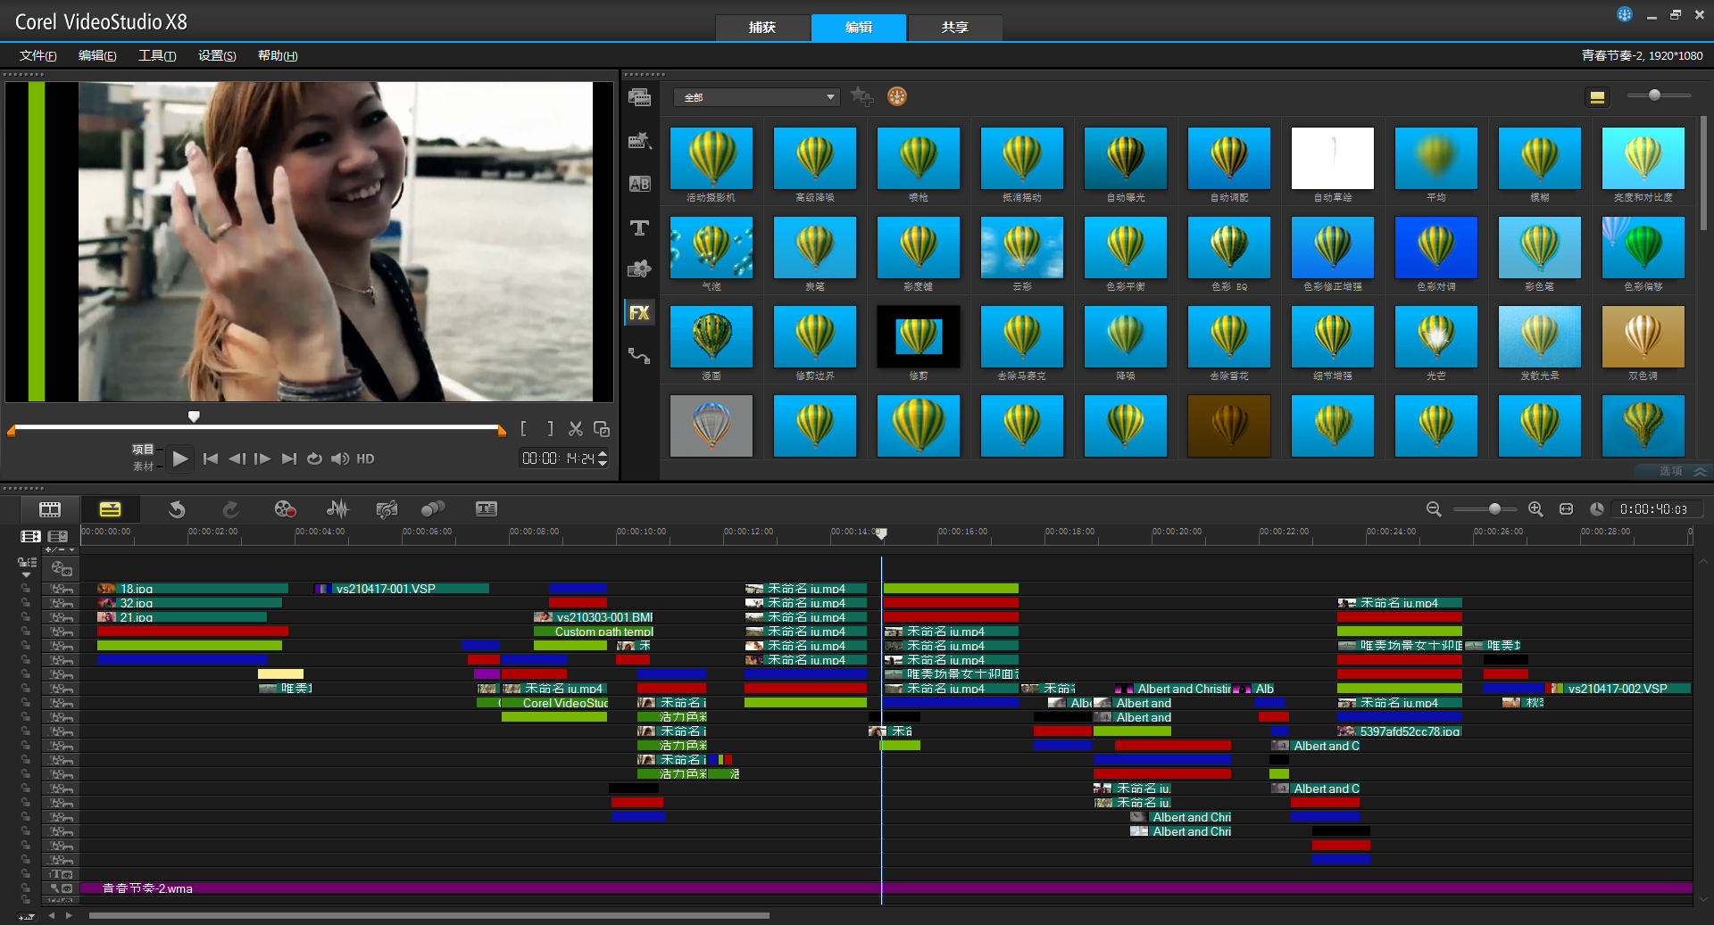Screen dimensions: 1714x925
Task: Set the mark-out bracket
Action: coord(550,429)
